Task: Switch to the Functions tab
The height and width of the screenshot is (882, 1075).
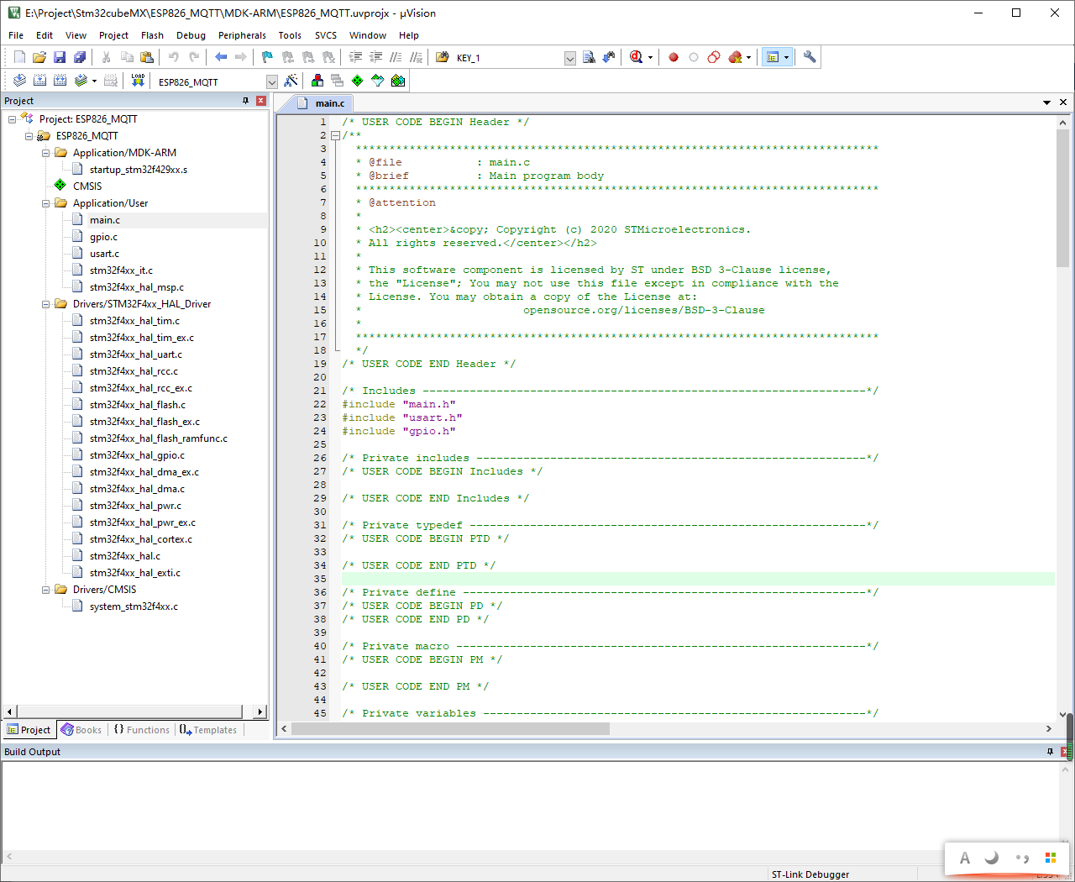Action: click(141, 730)
